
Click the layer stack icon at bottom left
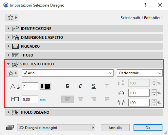click(10, 127)
